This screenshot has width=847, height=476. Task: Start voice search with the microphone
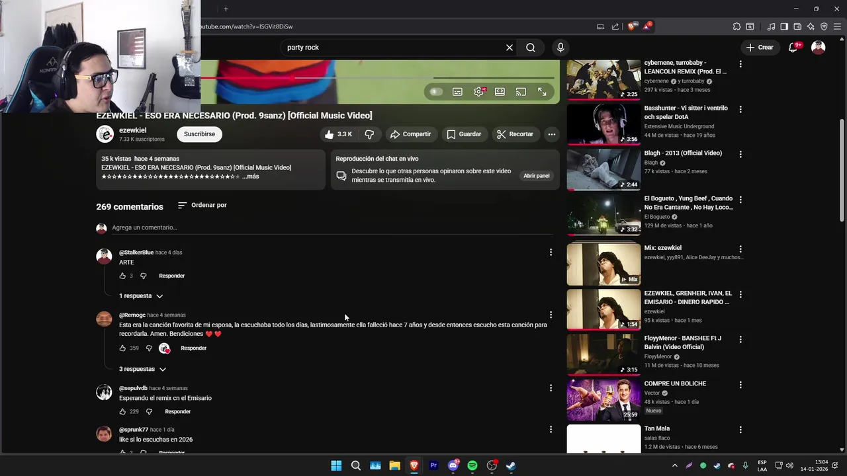(x=560, y=48)
